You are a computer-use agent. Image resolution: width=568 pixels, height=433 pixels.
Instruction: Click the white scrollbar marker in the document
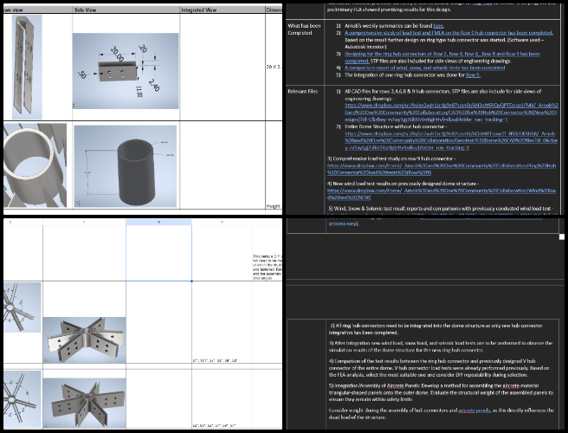[562, 236]
